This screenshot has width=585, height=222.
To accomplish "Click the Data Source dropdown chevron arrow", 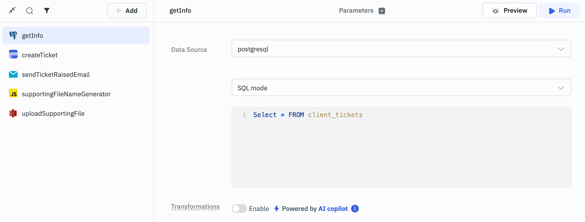I will (x=561, y=49).
